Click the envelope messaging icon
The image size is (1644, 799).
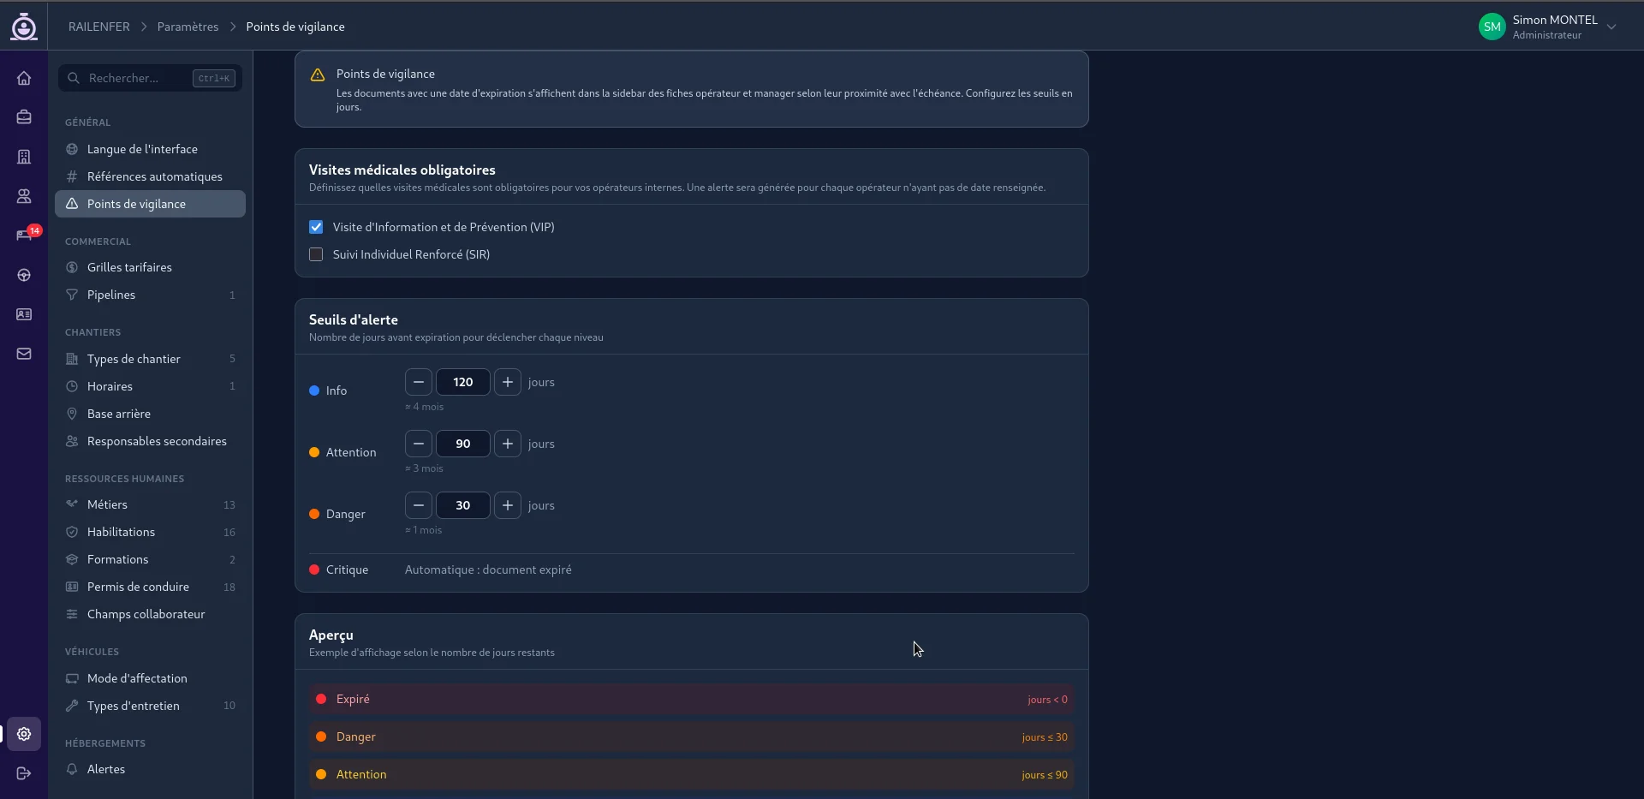click(23, 354)
